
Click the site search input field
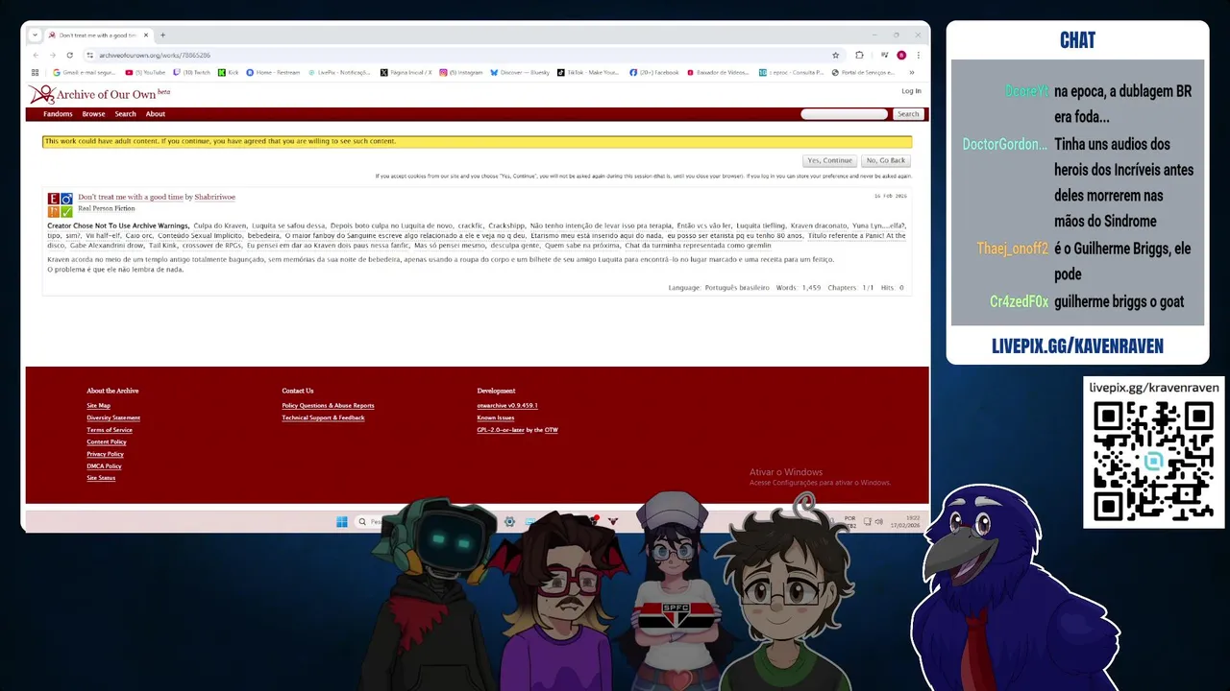[x=845, y=114]
